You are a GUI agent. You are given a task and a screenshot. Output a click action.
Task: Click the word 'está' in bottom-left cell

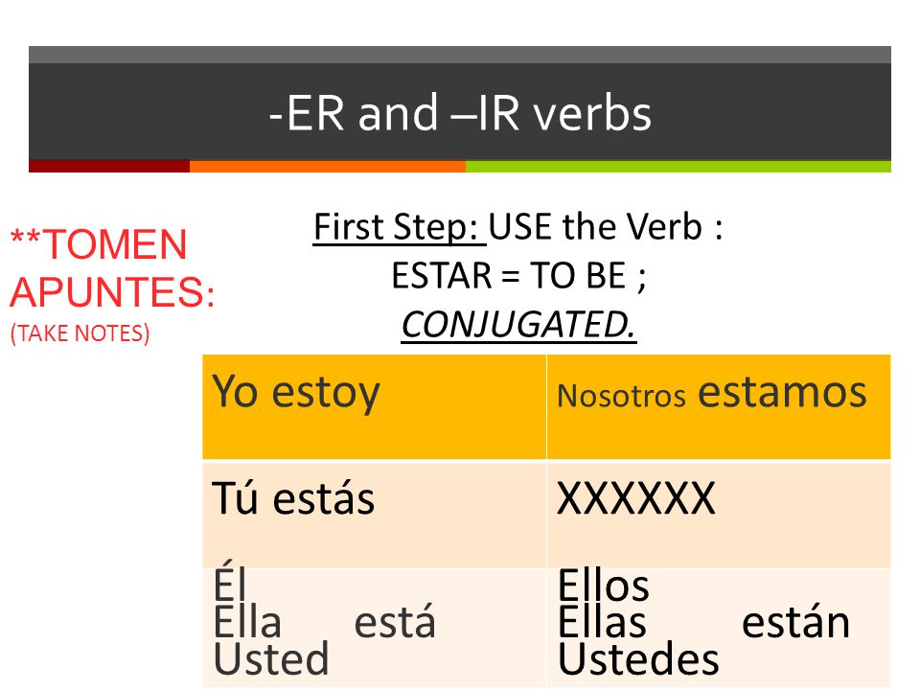pyautogui.click(x=395, y=622)
